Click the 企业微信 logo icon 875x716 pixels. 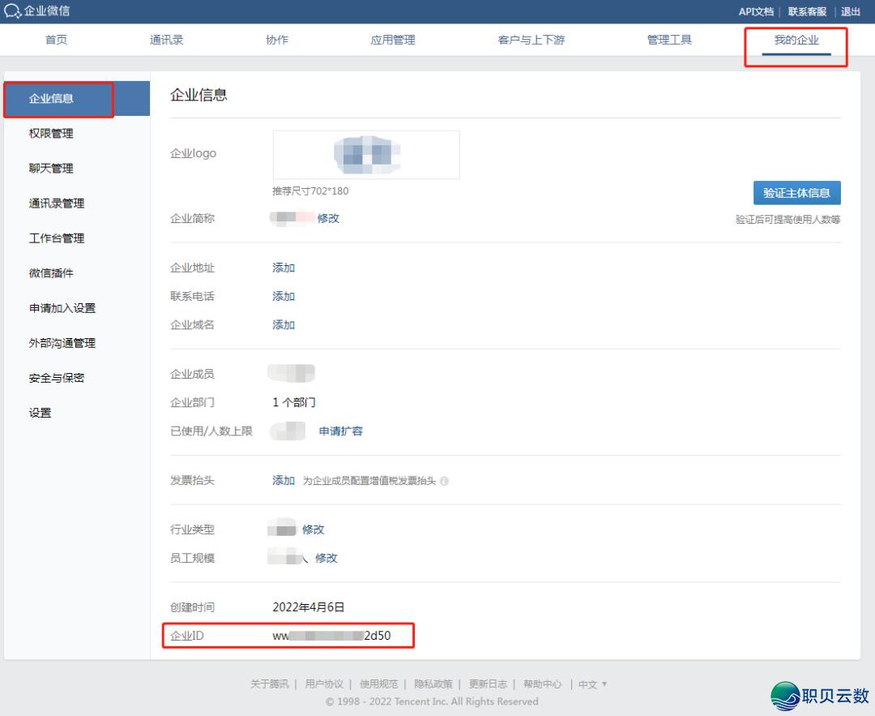(x=13, y=11)
